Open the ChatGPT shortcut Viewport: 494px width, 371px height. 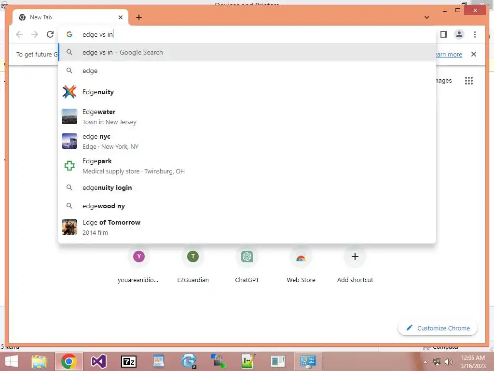[x=247, y=266]
